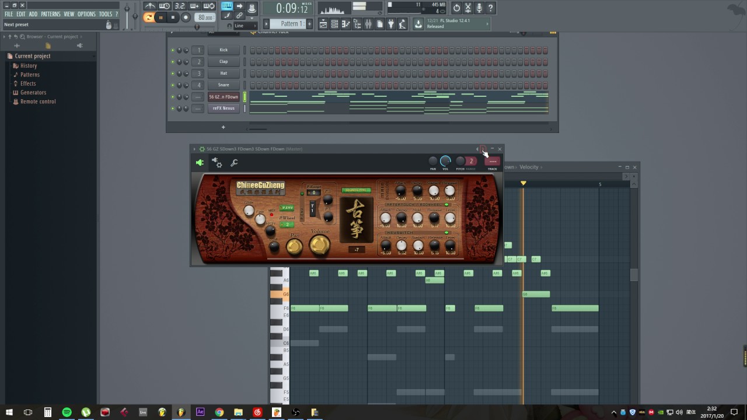Open the TOOLS menu
This screenshot has height=420, width=747.
106,14
